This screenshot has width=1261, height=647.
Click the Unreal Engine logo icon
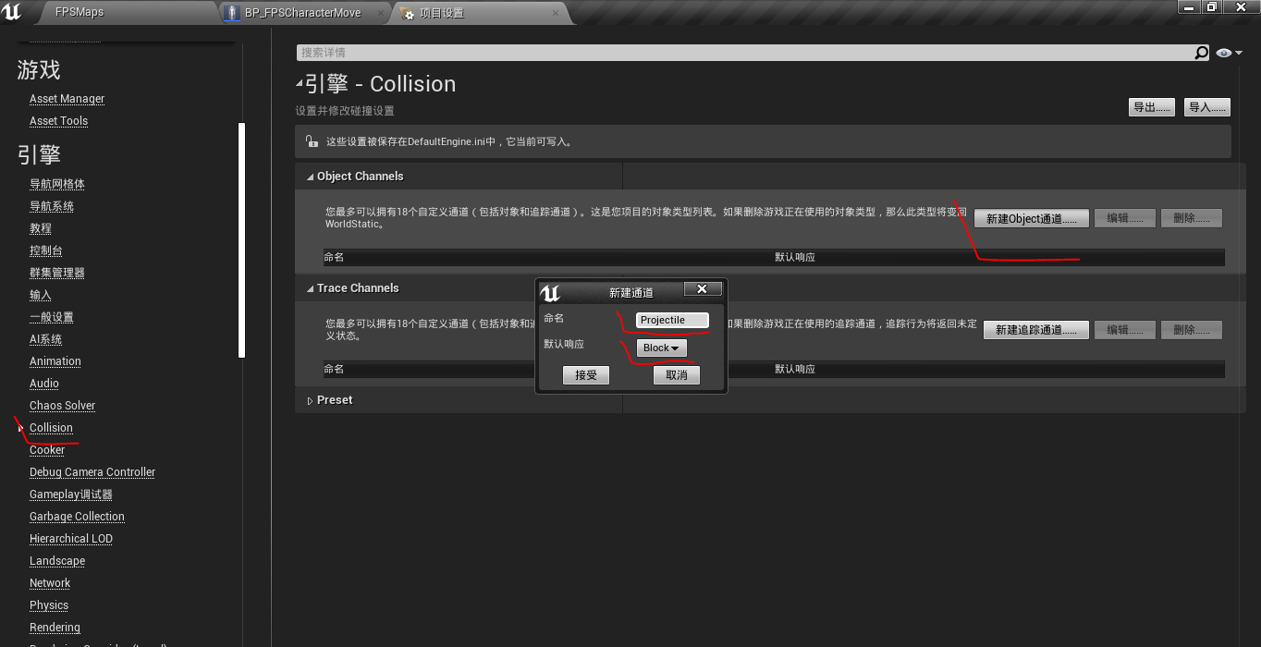point(12,12)
